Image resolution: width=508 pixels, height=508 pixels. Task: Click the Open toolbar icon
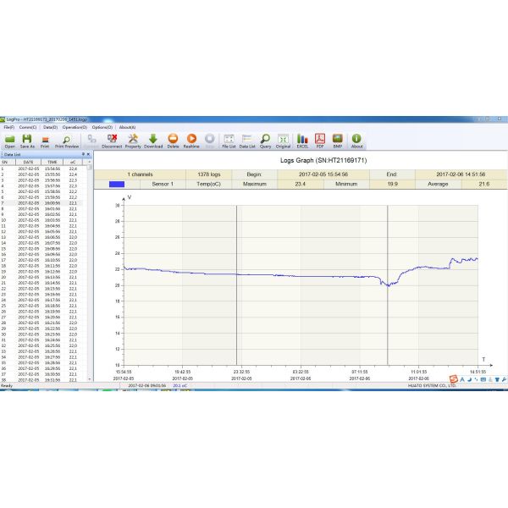tap(9, 139)
